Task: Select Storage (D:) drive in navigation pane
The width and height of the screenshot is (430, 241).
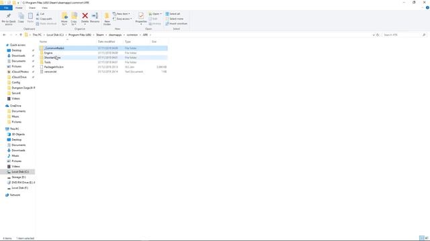Action: click(x=19, y=177)
